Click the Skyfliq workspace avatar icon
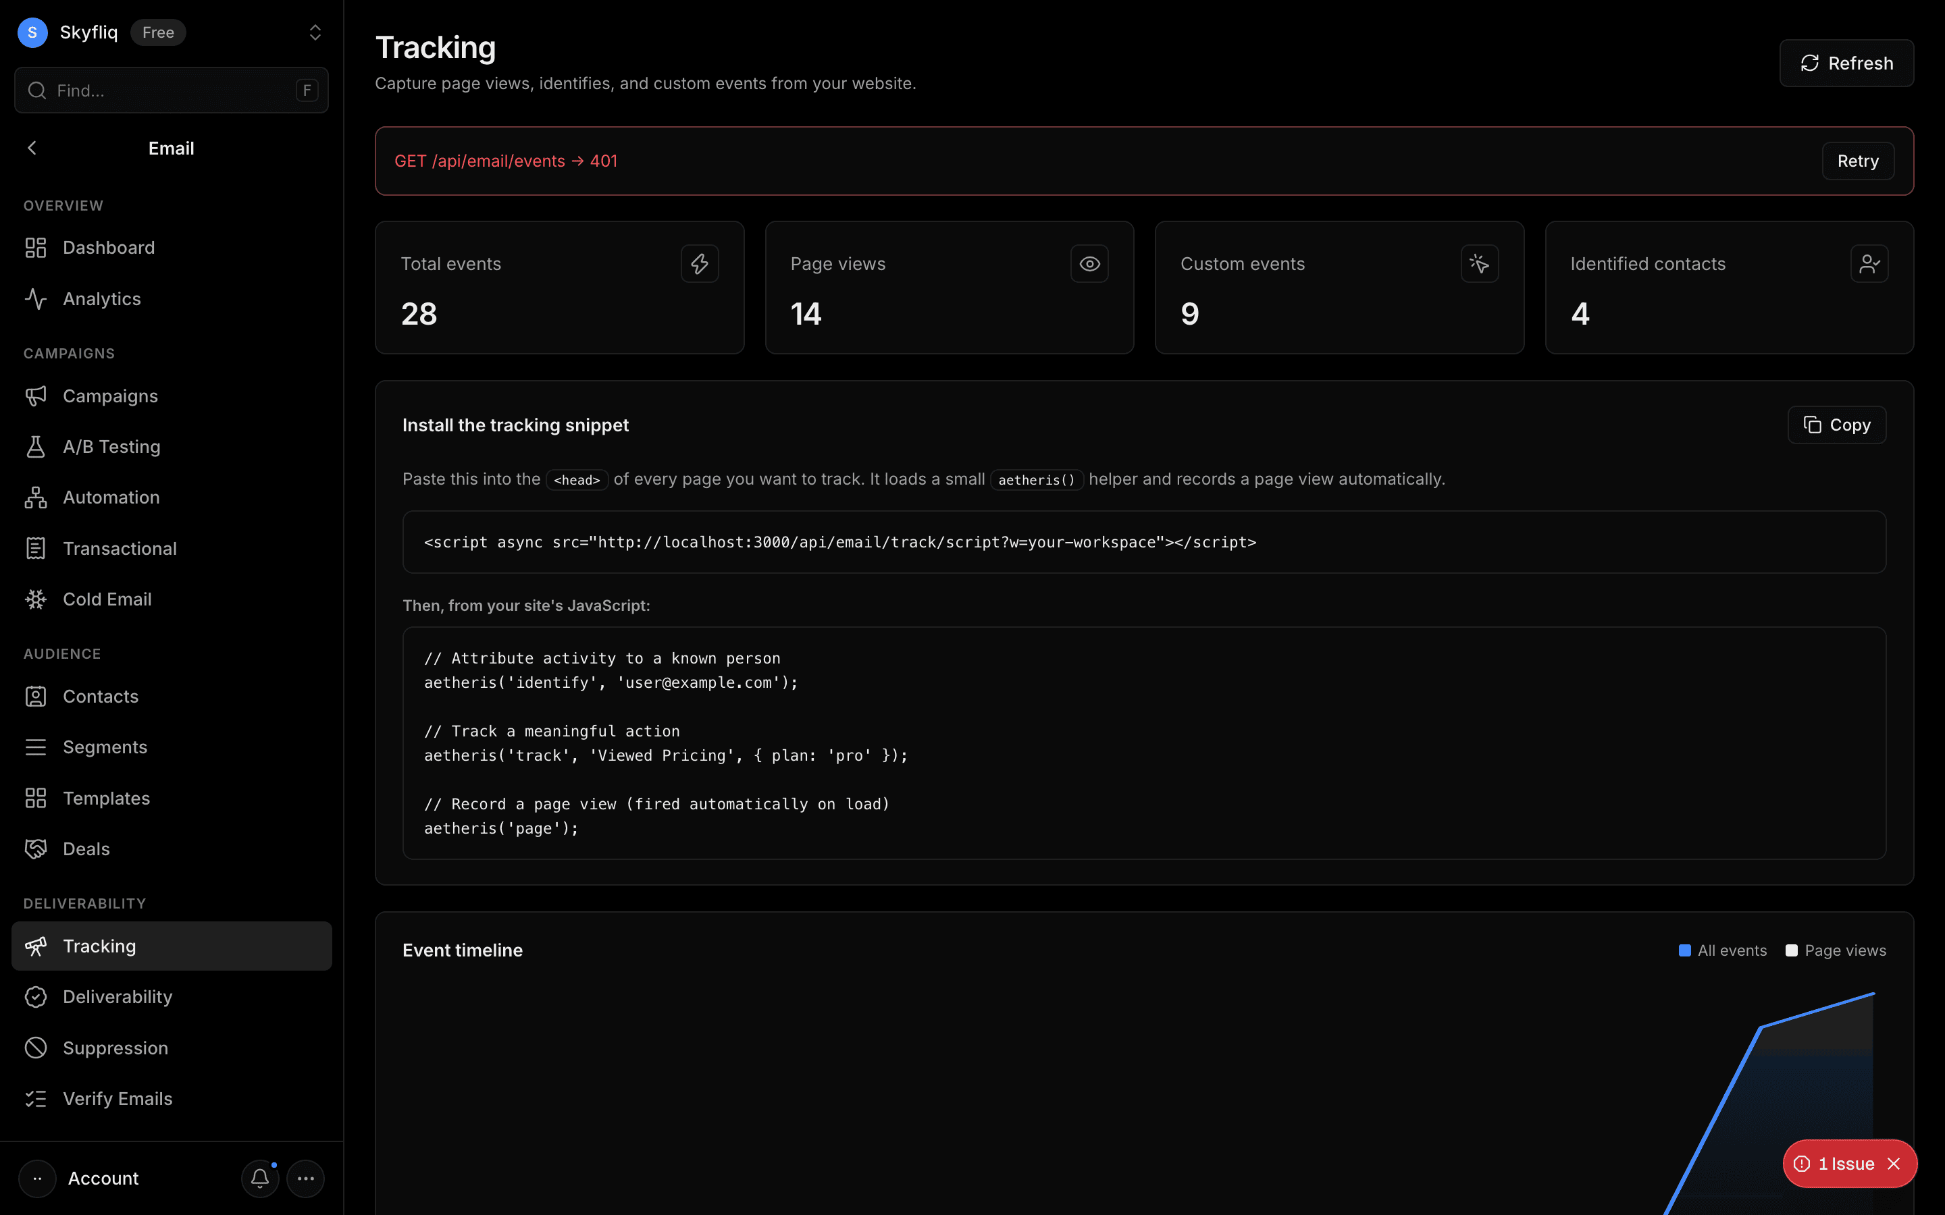1945x1215 pixels. 32,32
